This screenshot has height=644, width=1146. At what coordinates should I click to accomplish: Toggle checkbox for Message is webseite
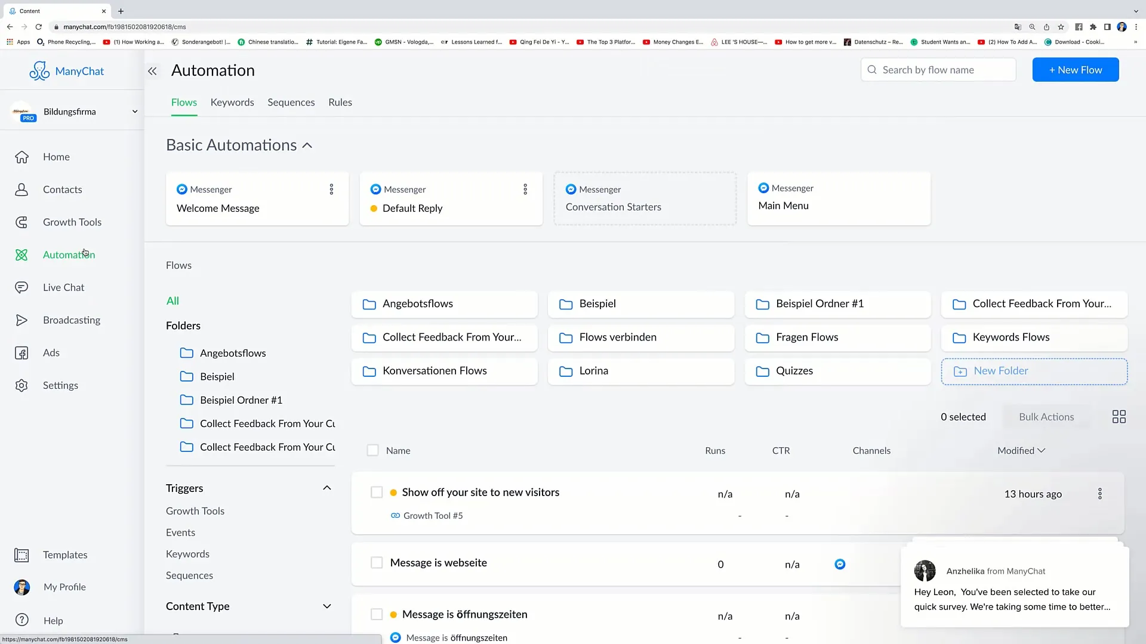[375, 562]
